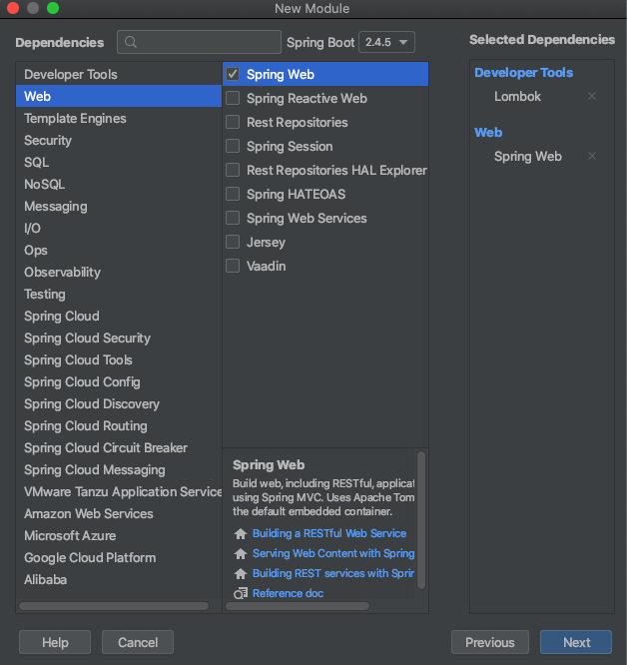The height and width of the screenshot is (665, 627).
Task: Select Spring Cloud Security category
Action: [x=119, y=338]
